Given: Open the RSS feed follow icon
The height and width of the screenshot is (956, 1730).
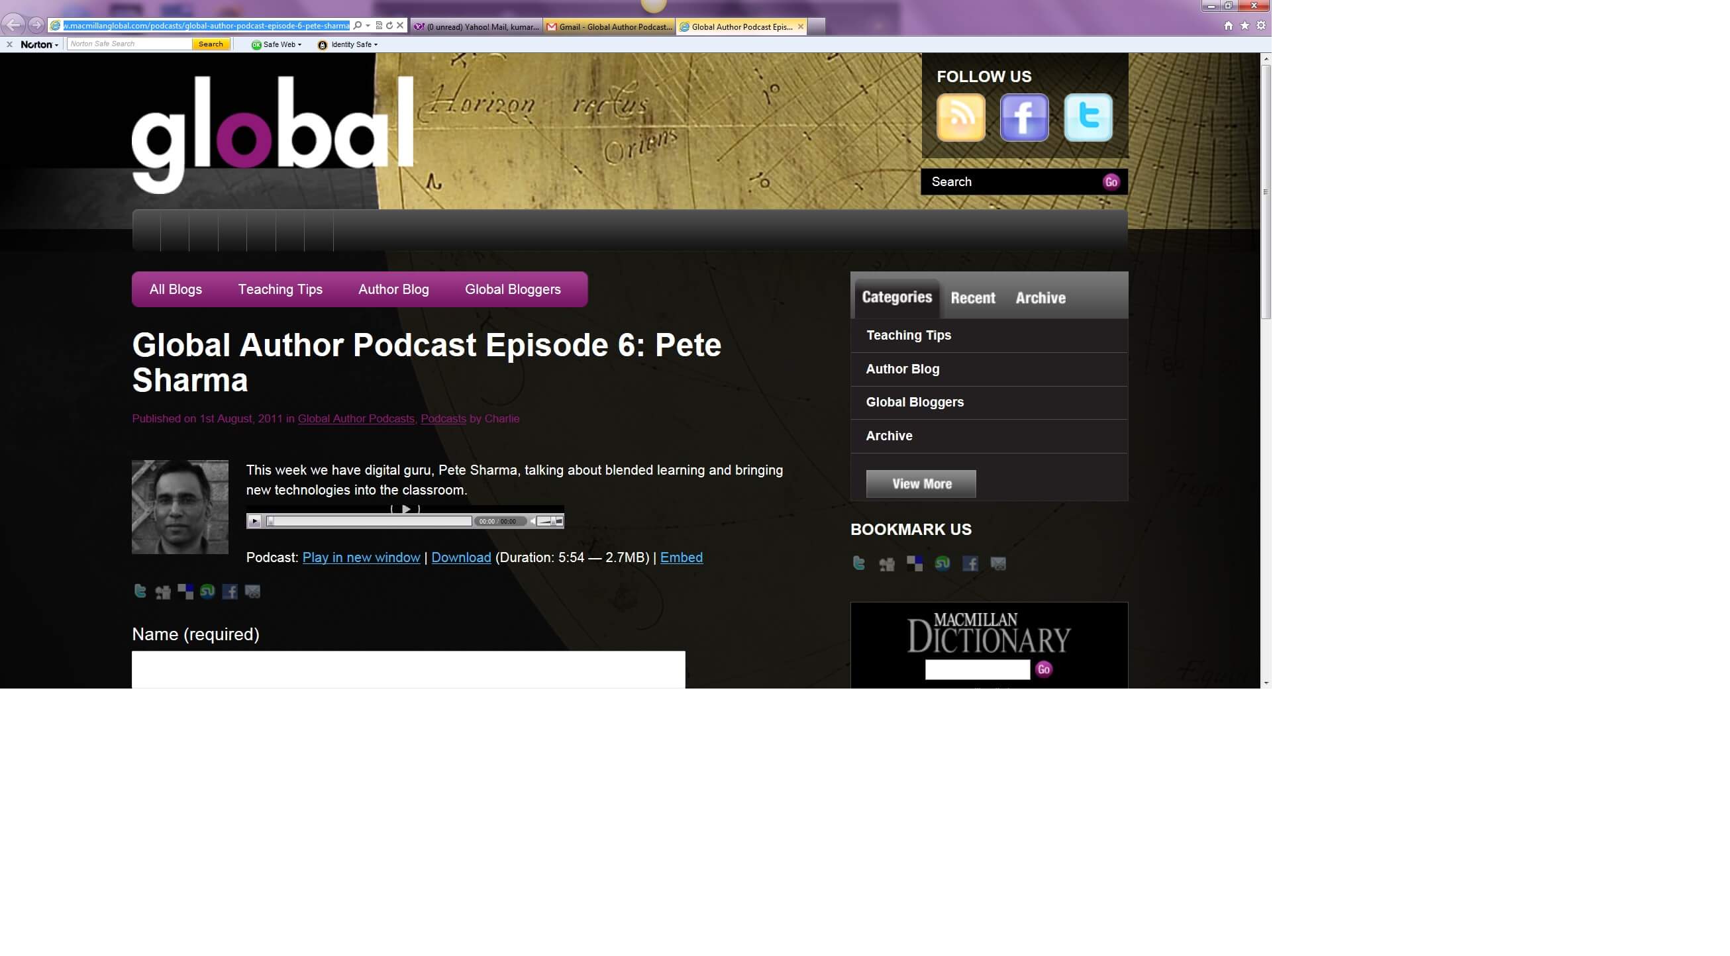Looking at the screenshot, I should (960, 117).
